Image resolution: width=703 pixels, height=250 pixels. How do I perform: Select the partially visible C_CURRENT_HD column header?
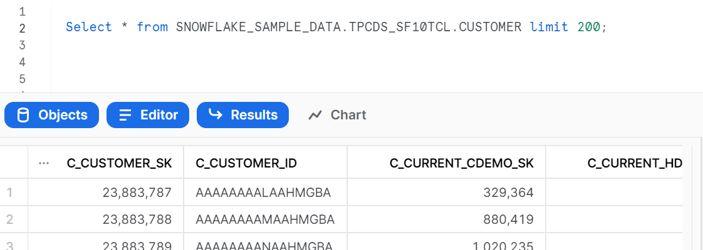pyautogui.click(x=634, y=163)
